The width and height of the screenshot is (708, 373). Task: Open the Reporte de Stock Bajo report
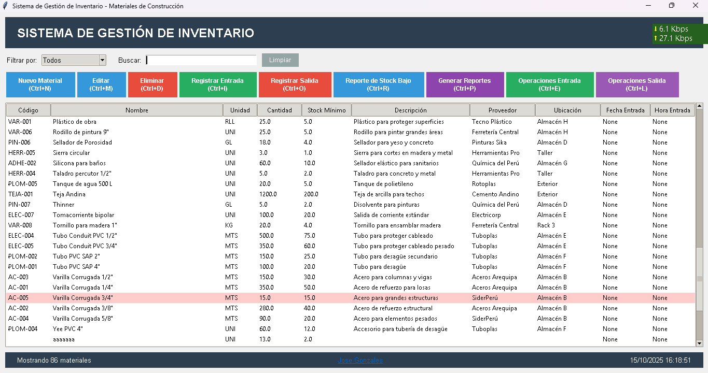click(x=378, y=84)
